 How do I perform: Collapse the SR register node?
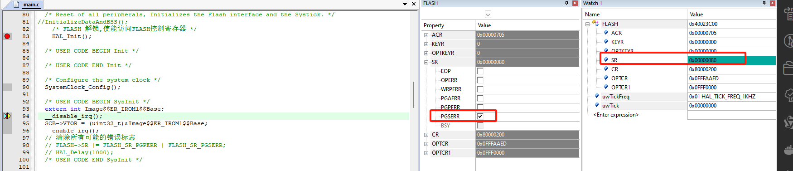pos(426,62)
